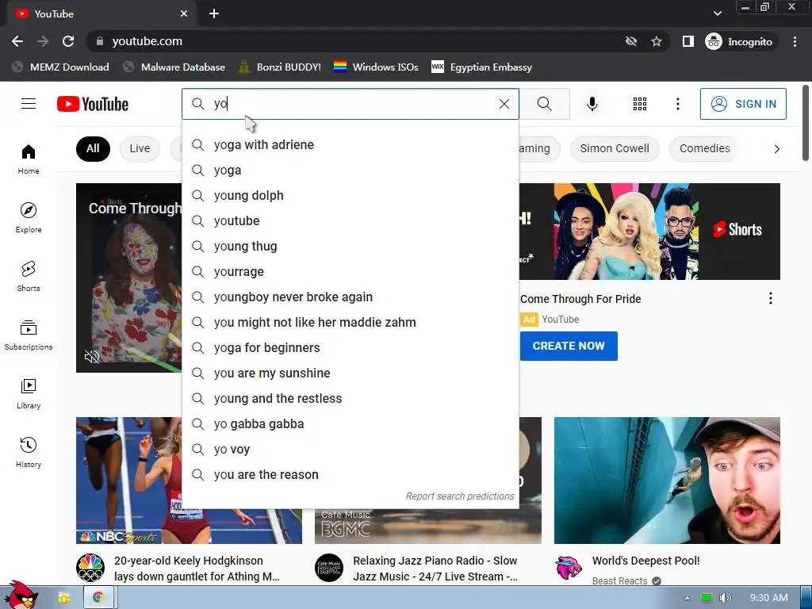Screen dimensions: 812x609
Task: Click the Angry Birds start button
Action: (x=20, y=595)
